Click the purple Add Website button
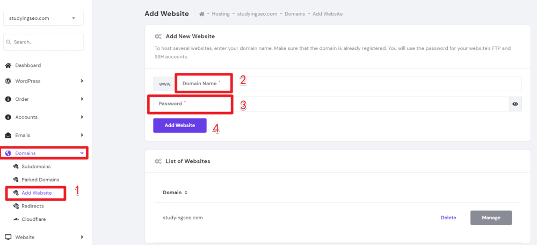The image size is (537, 245). point(180,125)
